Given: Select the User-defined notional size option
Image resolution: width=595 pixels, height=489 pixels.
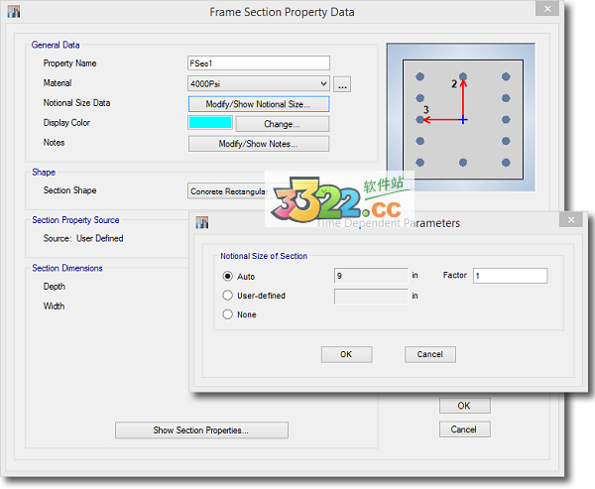Looking at the screenshot, I should (x=228, y=296).
